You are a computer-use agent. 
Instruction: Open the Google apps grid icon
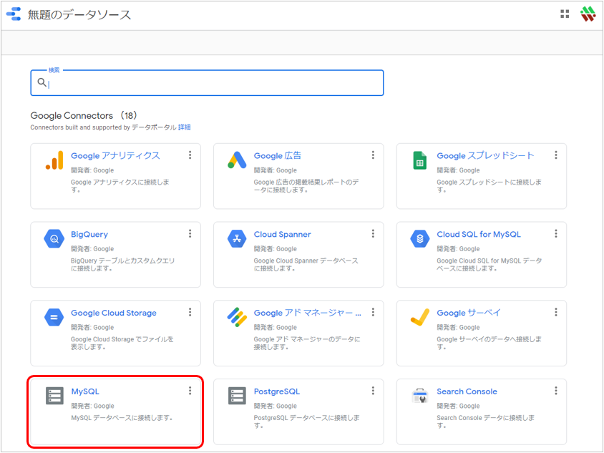tap(565, 14)
